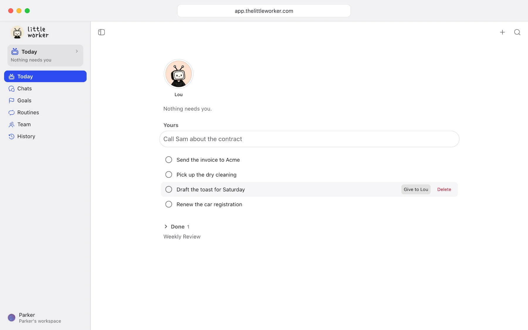Click the 'Draft the toast for Saturday' text

211,190
